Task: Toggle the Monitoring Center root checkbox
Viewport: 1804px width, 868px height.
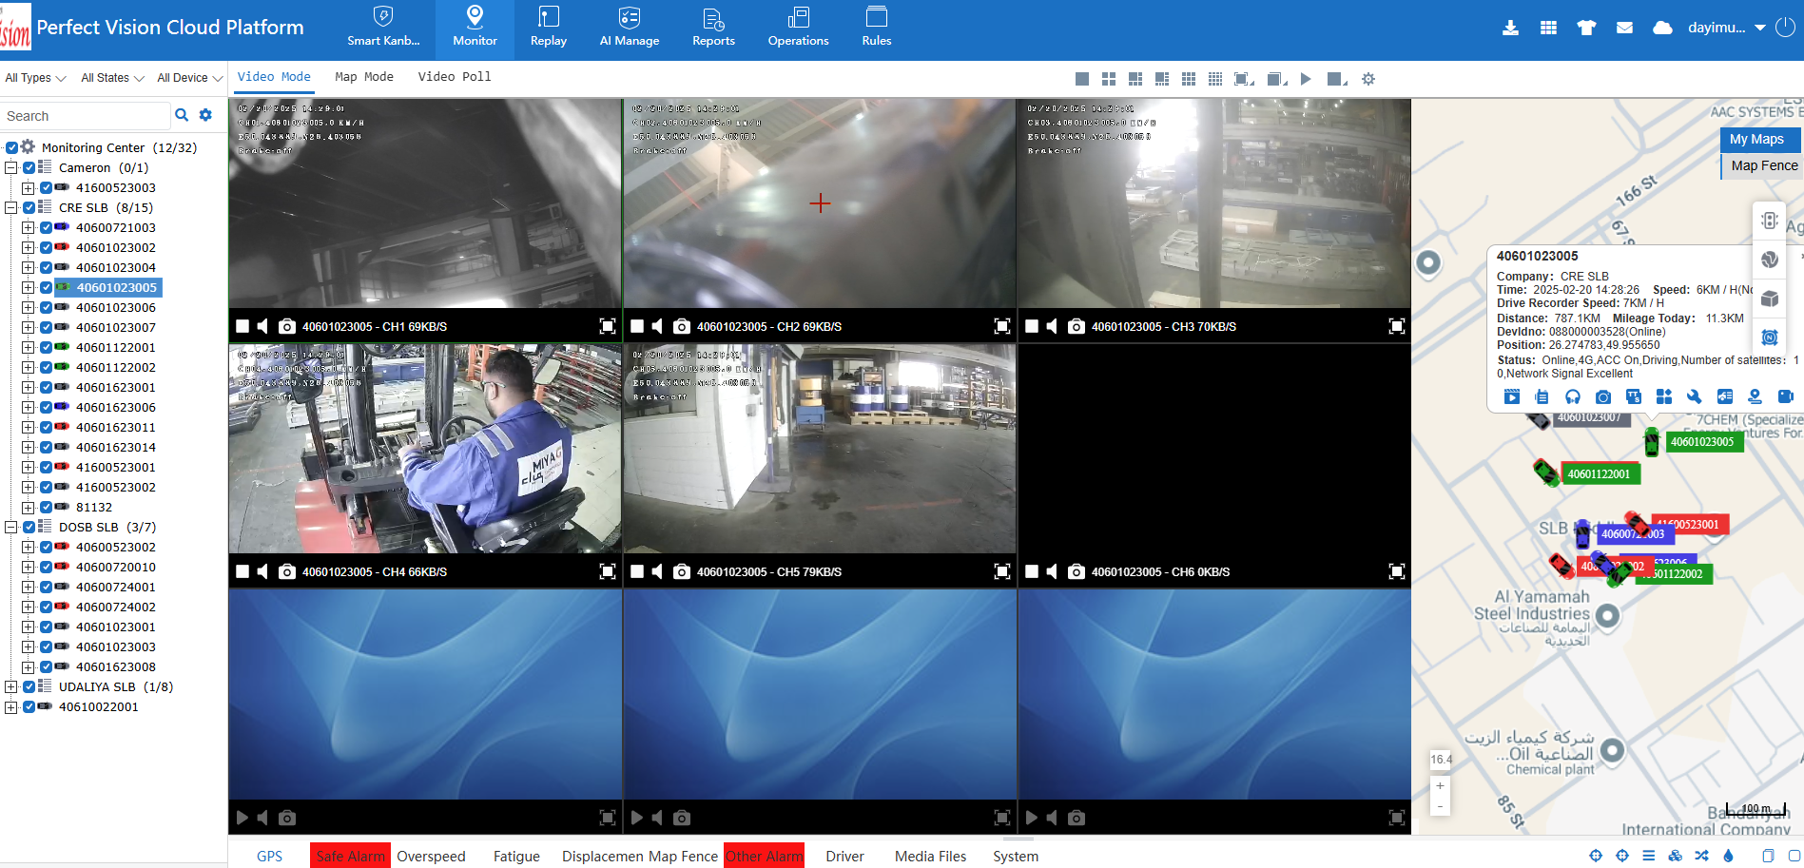Action: 12,147
